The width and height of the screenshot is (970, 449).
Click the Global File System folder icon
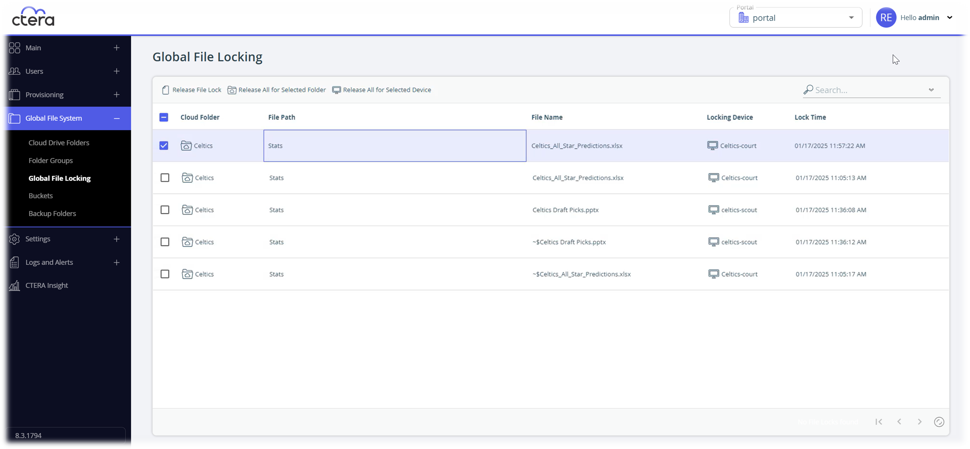click(x=15, y=118)
